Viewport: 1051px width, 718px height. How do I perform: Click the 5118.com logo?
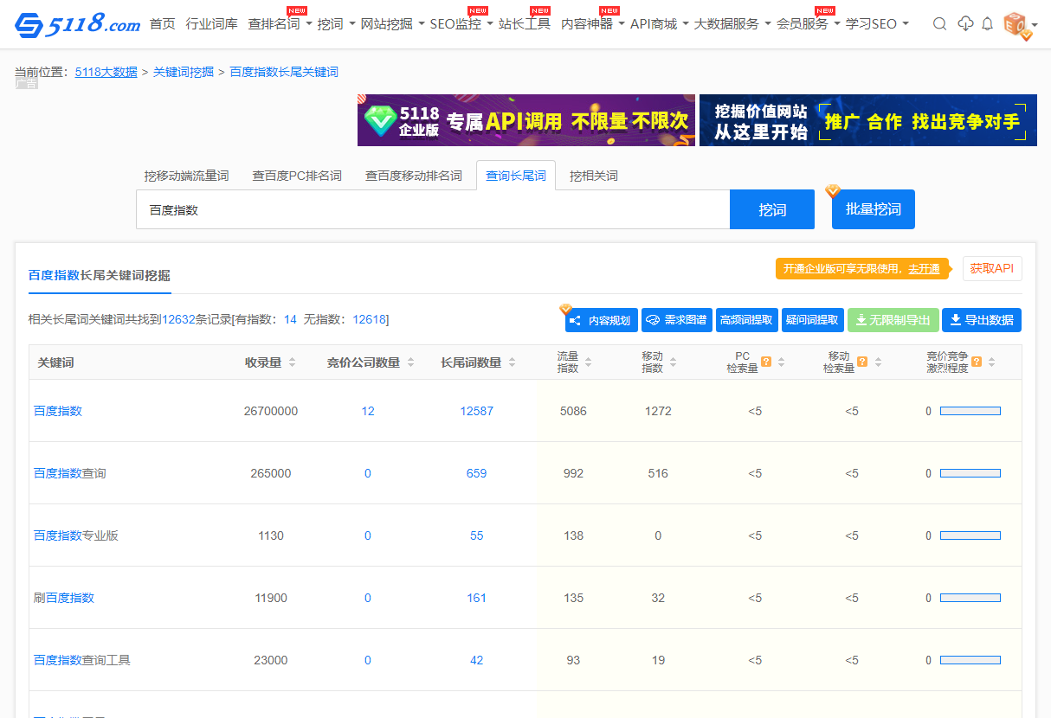pos(77,24)
